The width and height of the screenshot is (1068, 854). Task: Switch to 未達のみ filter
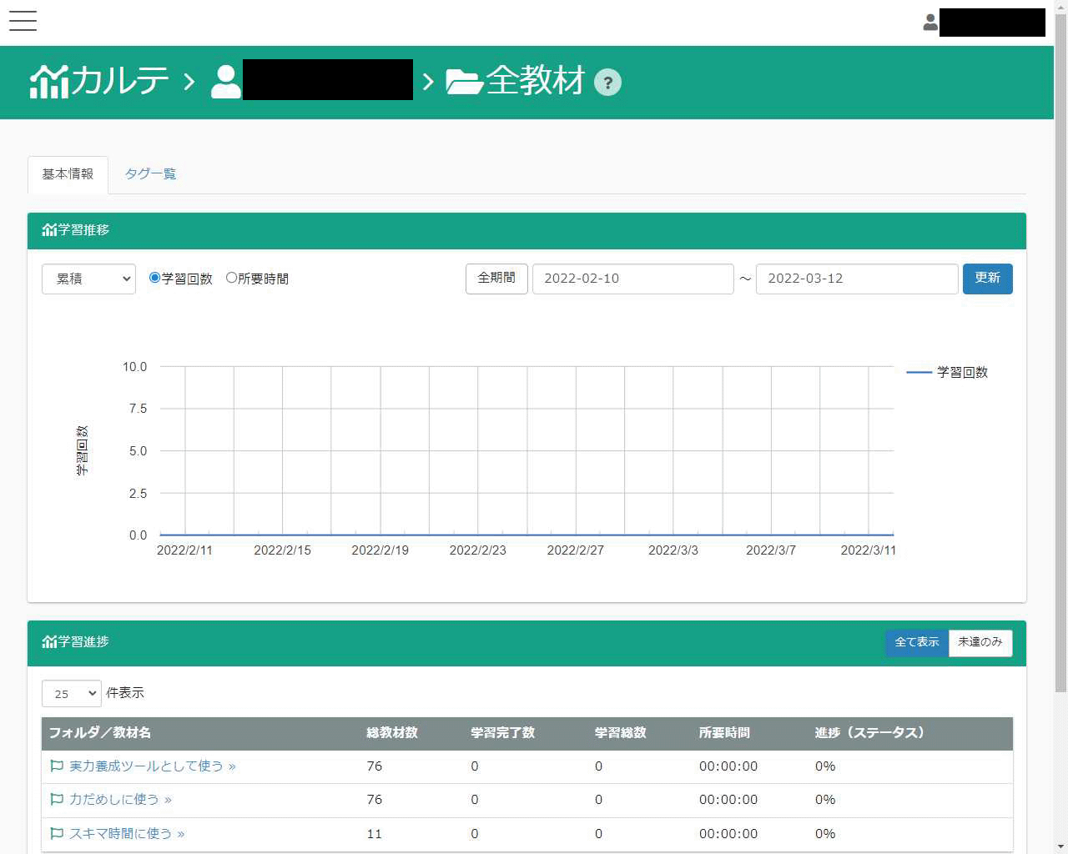980,642
